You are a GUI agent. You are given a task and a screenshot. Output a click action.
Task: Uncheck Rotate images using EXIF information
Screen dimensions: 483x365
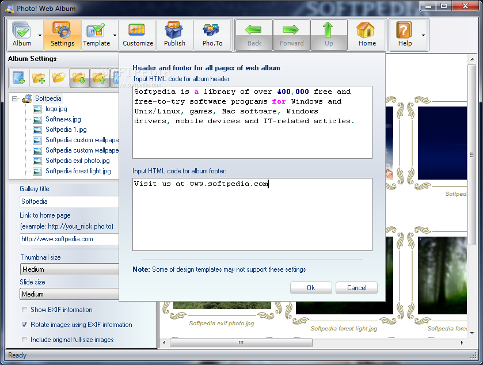[x=24, y=324]
